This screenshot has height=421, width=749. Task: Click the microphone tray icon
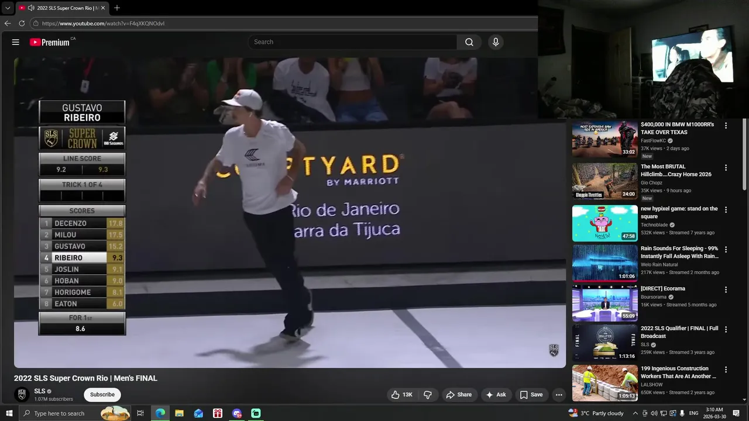coord(682,413)
